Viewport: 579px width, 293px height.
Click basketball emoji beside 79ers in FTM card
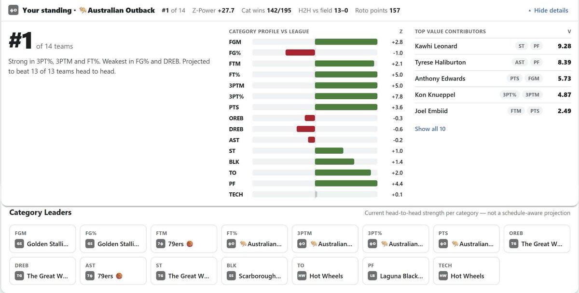click(190, 244)
